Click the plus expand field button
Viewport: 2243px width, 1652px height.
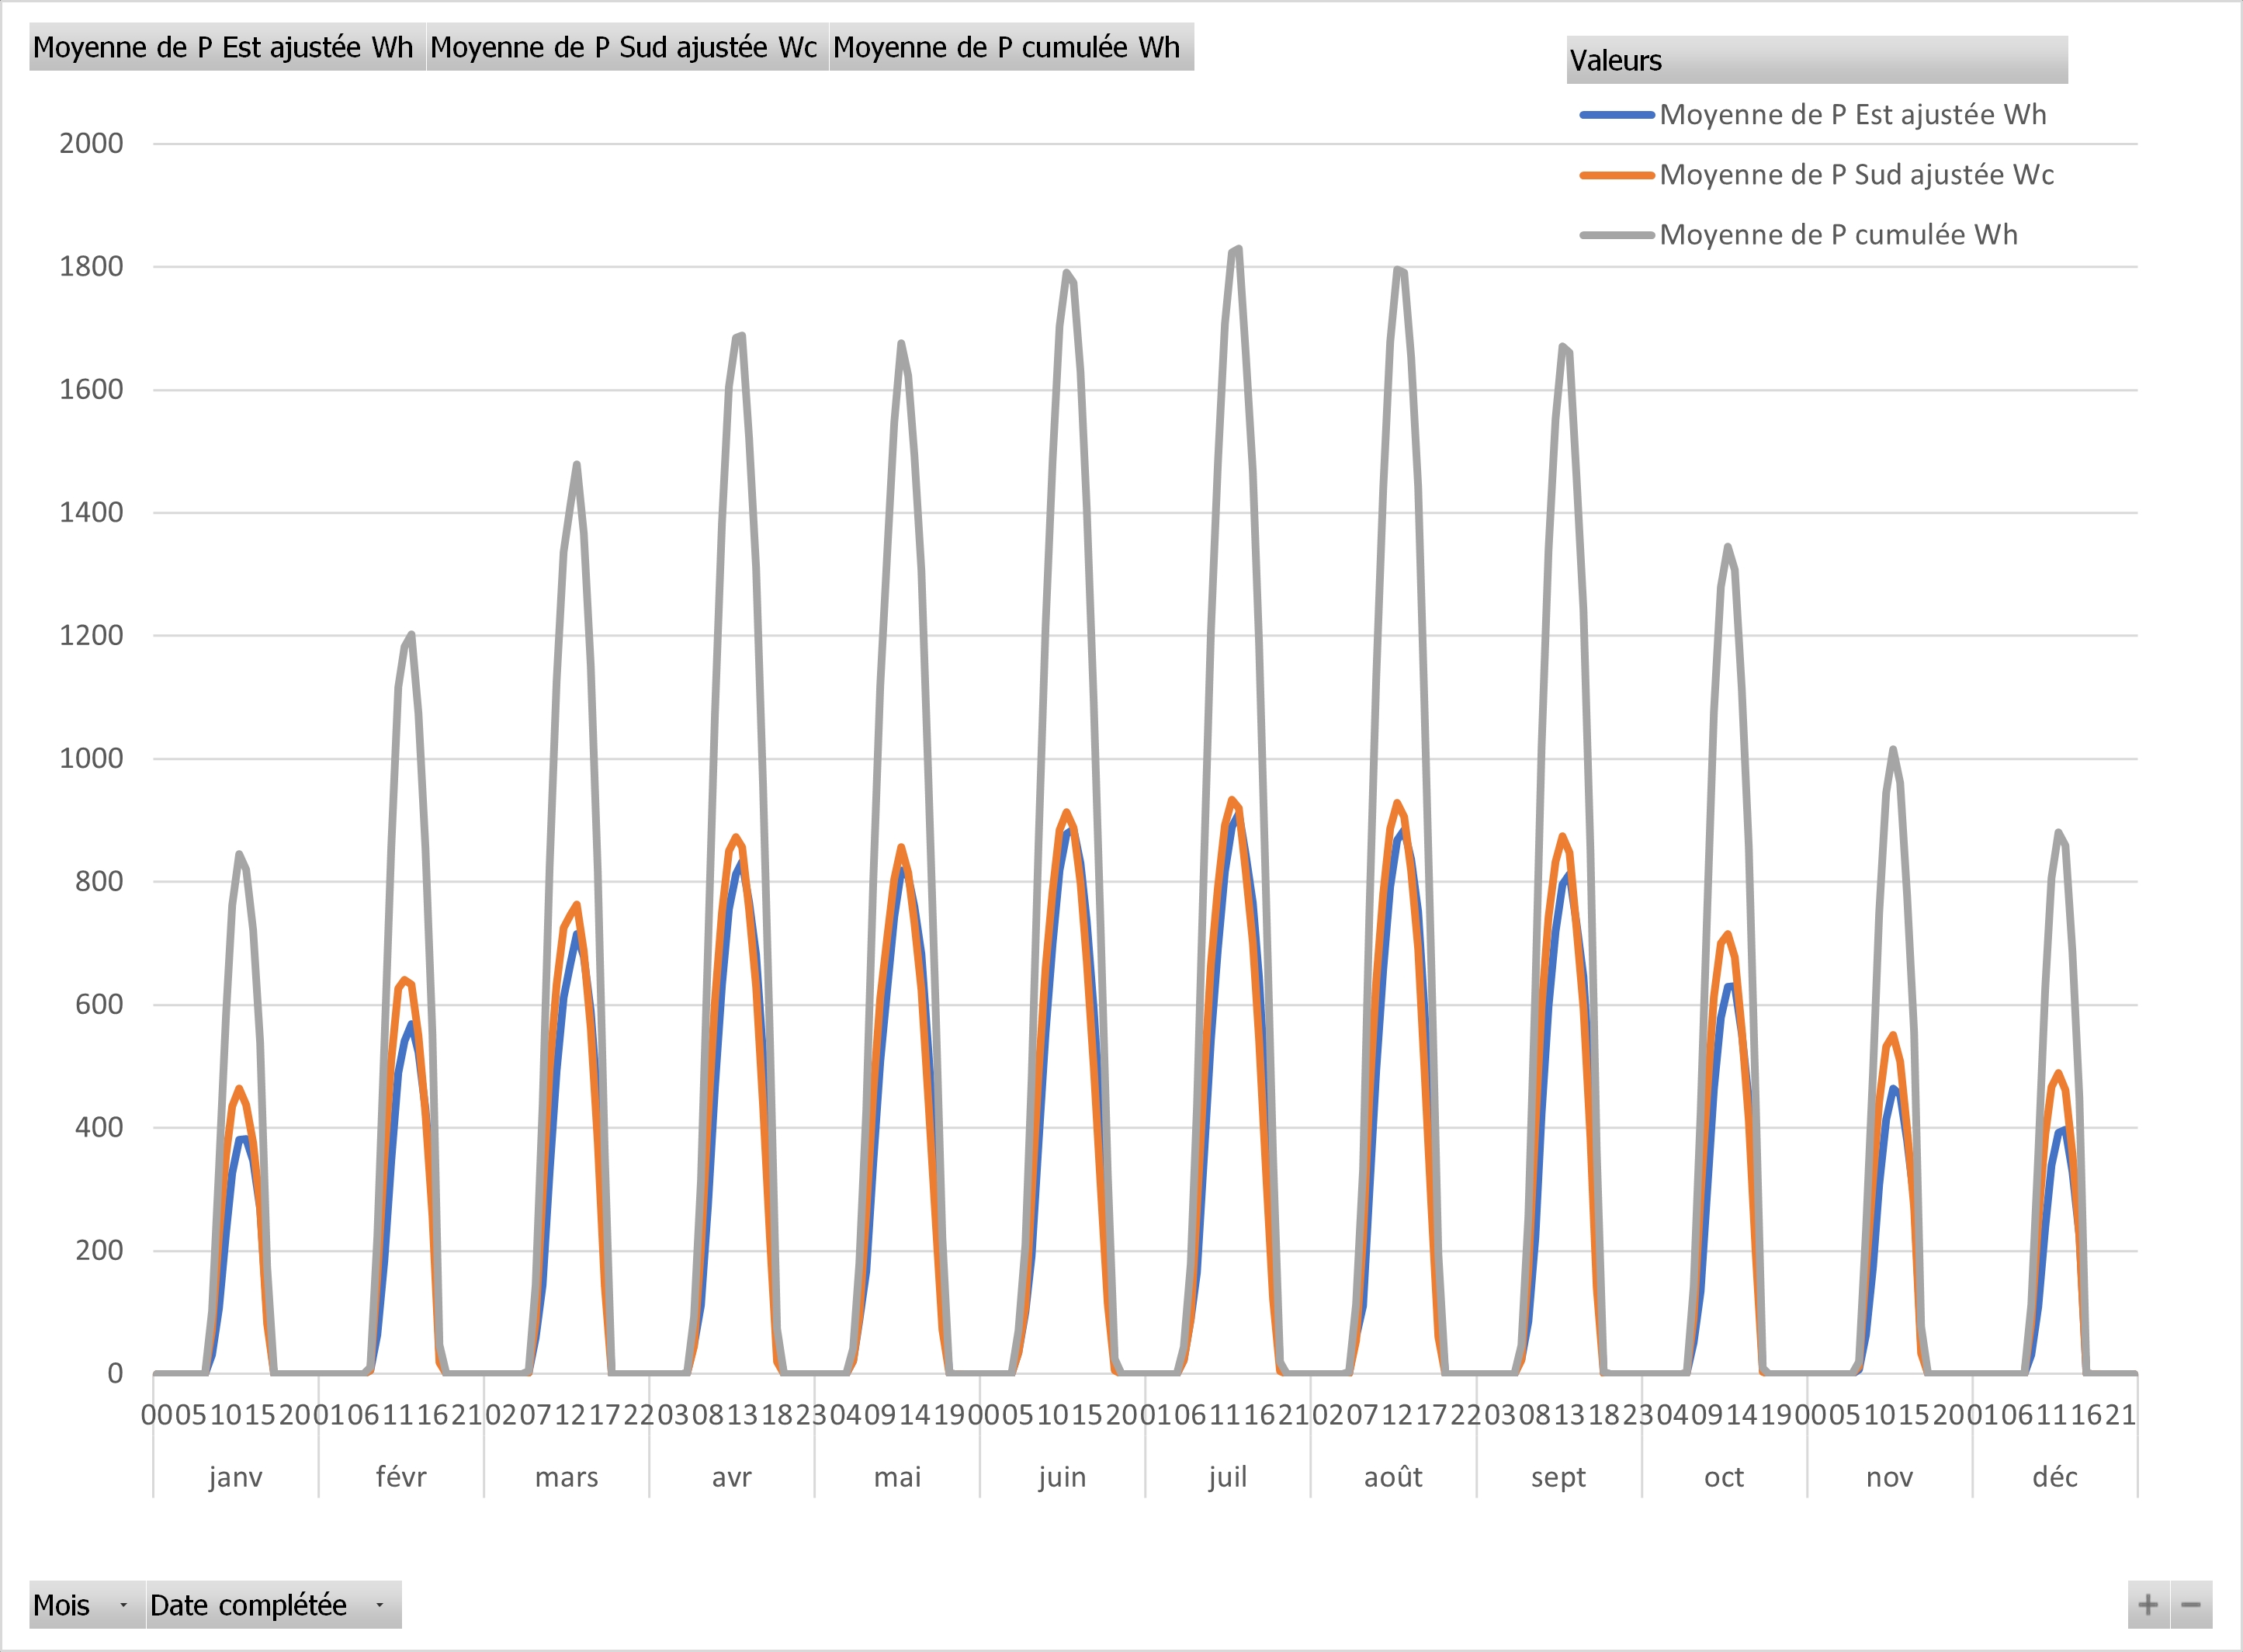2147,1605
